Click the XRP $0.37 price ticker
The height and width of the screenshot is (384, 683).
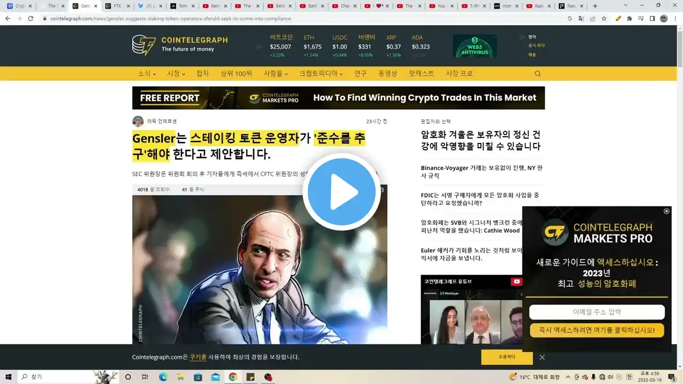click(x=394, y=46)
